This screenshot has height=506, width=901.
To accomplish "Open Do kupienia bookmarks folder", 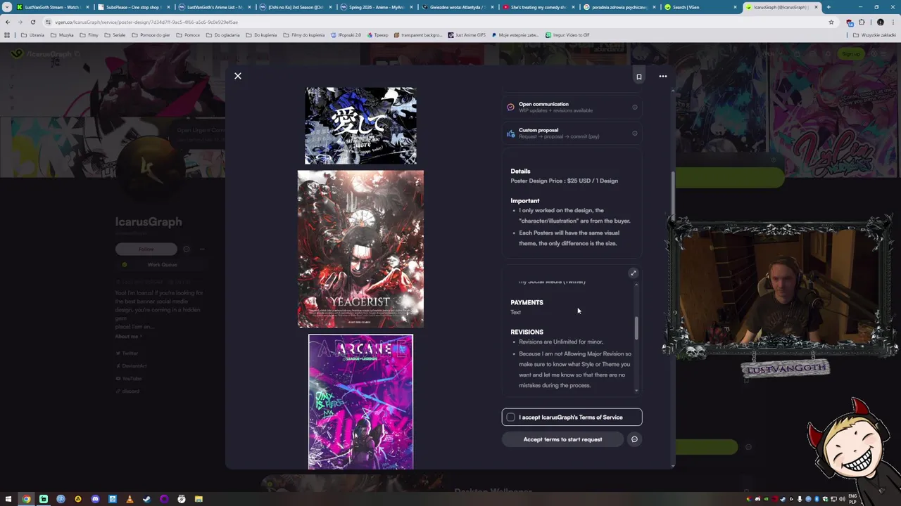I will (261, 35).
